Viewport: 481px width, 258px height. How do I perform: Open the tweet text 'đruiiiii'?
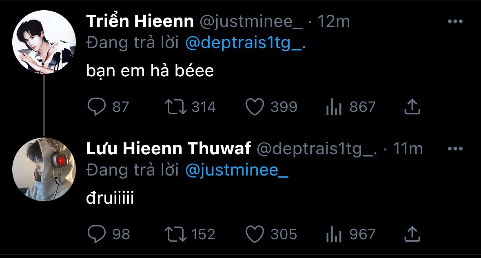(110, 199)
